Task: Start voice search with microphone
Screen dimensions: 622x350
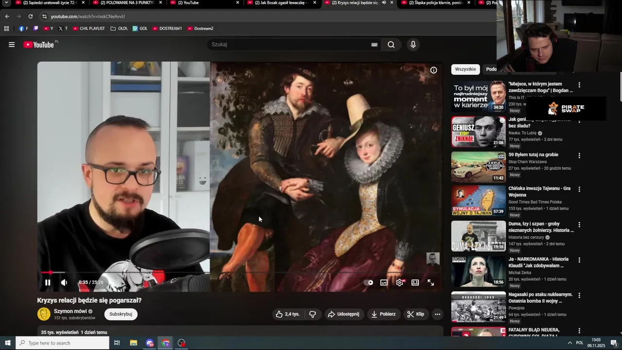Action: pos(413,45)
